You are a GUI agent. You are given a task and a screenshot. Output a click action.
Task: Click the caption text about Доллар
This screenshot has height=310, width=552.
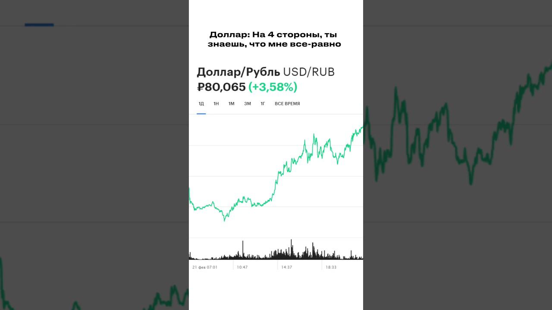[275, 39]
